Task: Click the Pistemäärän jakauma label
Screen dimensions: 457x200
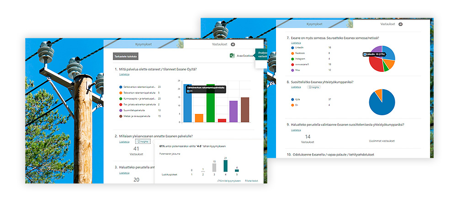Action: pos(170,154)
